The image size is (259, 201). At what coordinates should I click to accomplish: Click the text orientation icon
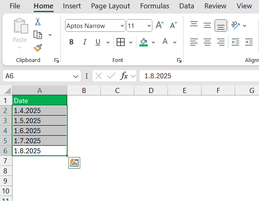(x=235, y=25)
